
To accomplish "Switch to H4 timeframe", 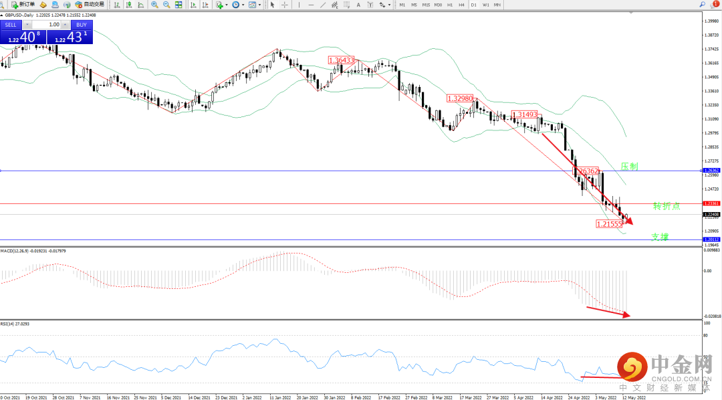I will pyautogui.click(x=461, y=5).
